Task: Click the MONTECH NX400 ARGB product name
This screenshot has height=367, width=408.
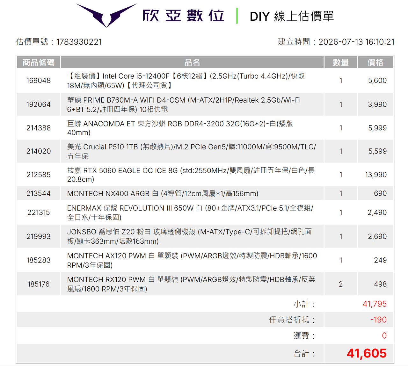Action: [x=163, y=194]
